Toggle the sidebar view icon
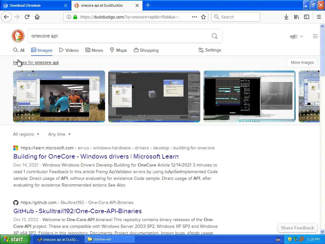 [307, 17]
